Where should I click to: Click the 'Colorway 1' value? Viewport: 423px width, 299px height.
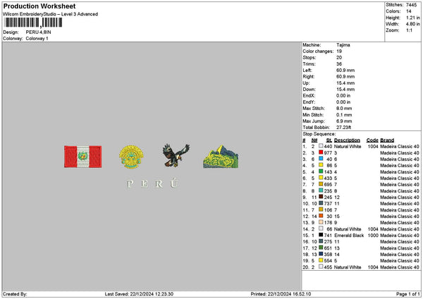[x=37, y=38]
